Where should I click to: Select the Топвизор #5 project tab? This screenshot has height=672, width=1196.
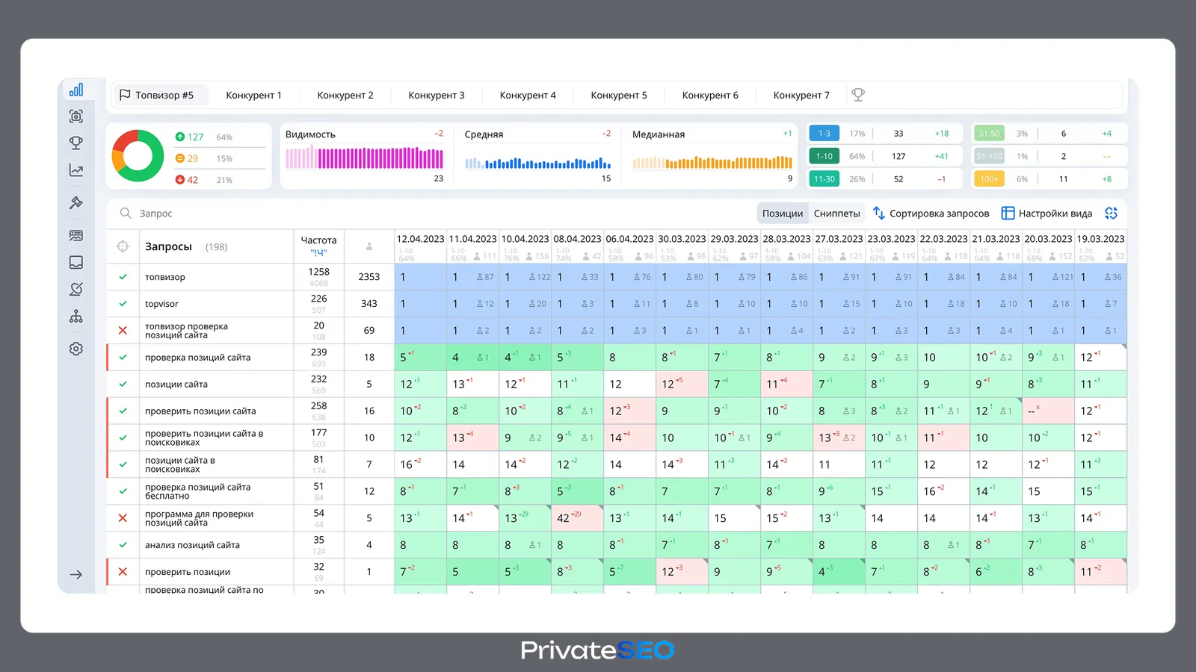click(157, 95)
